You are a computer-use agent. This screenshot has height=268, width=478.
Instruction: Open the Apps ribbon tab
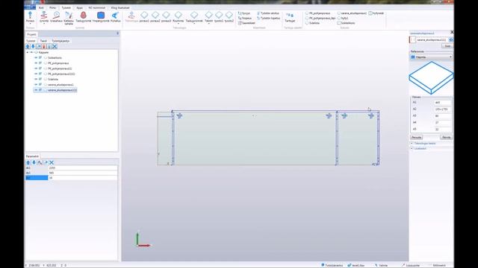(79, 7)
